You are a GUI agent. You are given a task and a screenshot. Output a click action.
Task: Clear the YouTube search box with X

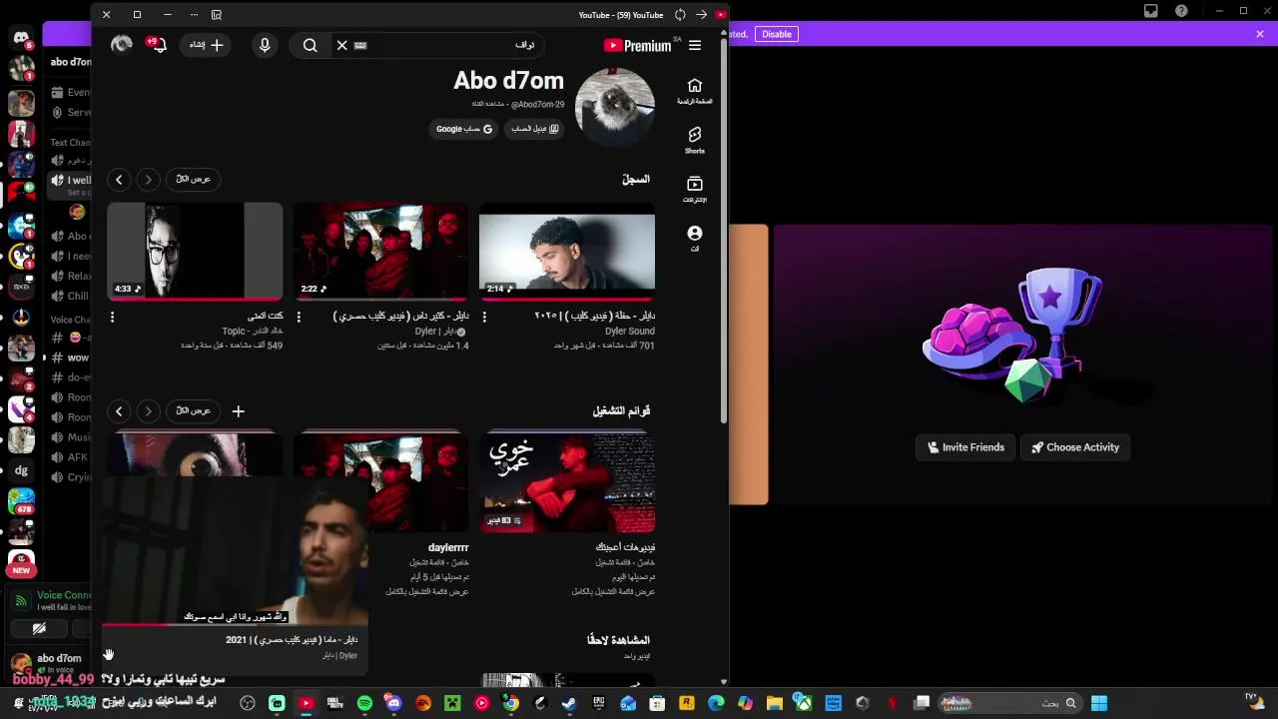[x=341, y=45]
